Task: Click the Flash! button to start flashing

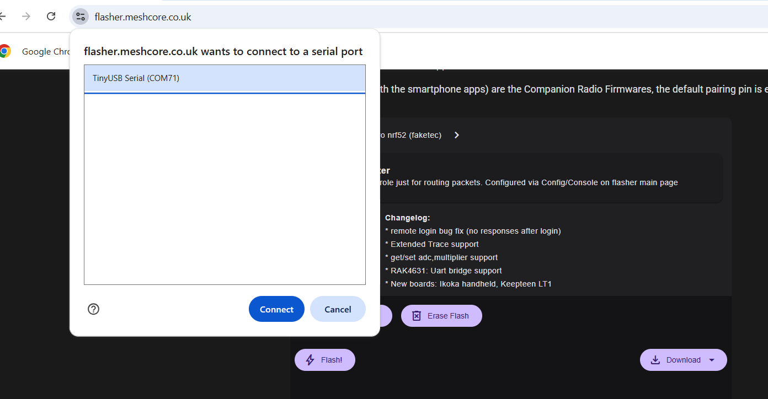Action: click(x=324, y=359)
